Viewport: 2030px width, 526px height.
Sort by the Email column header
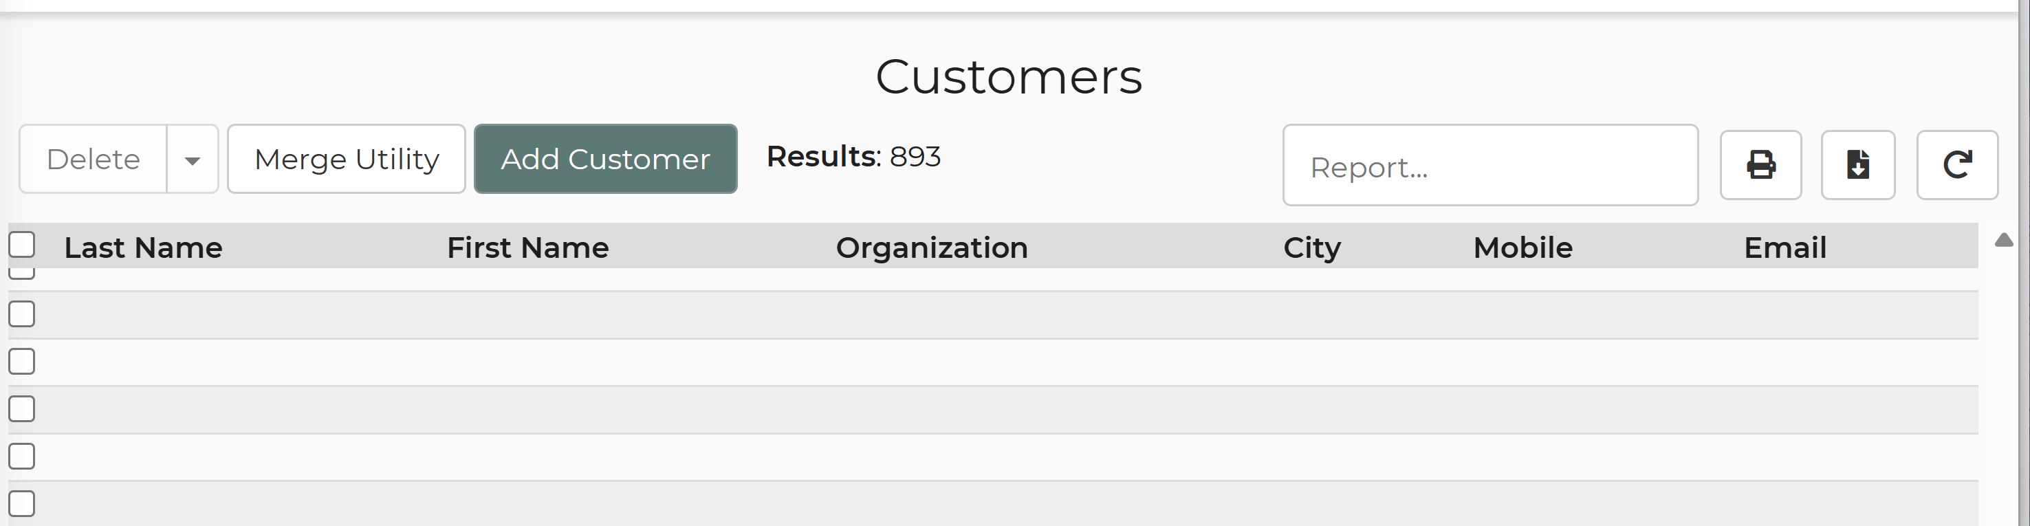pyautogui.click(x=1785, y=248)
